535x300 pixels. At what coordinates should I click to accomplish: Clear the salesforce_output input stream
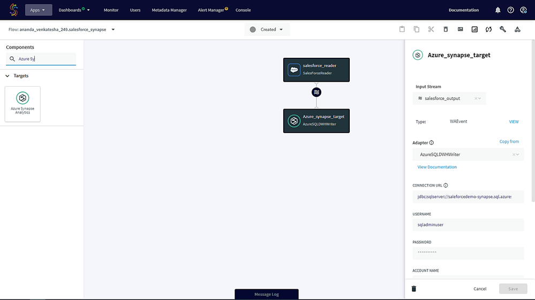point(476,98)
